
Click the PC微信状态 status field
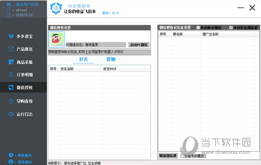click(x=96, y=45)
